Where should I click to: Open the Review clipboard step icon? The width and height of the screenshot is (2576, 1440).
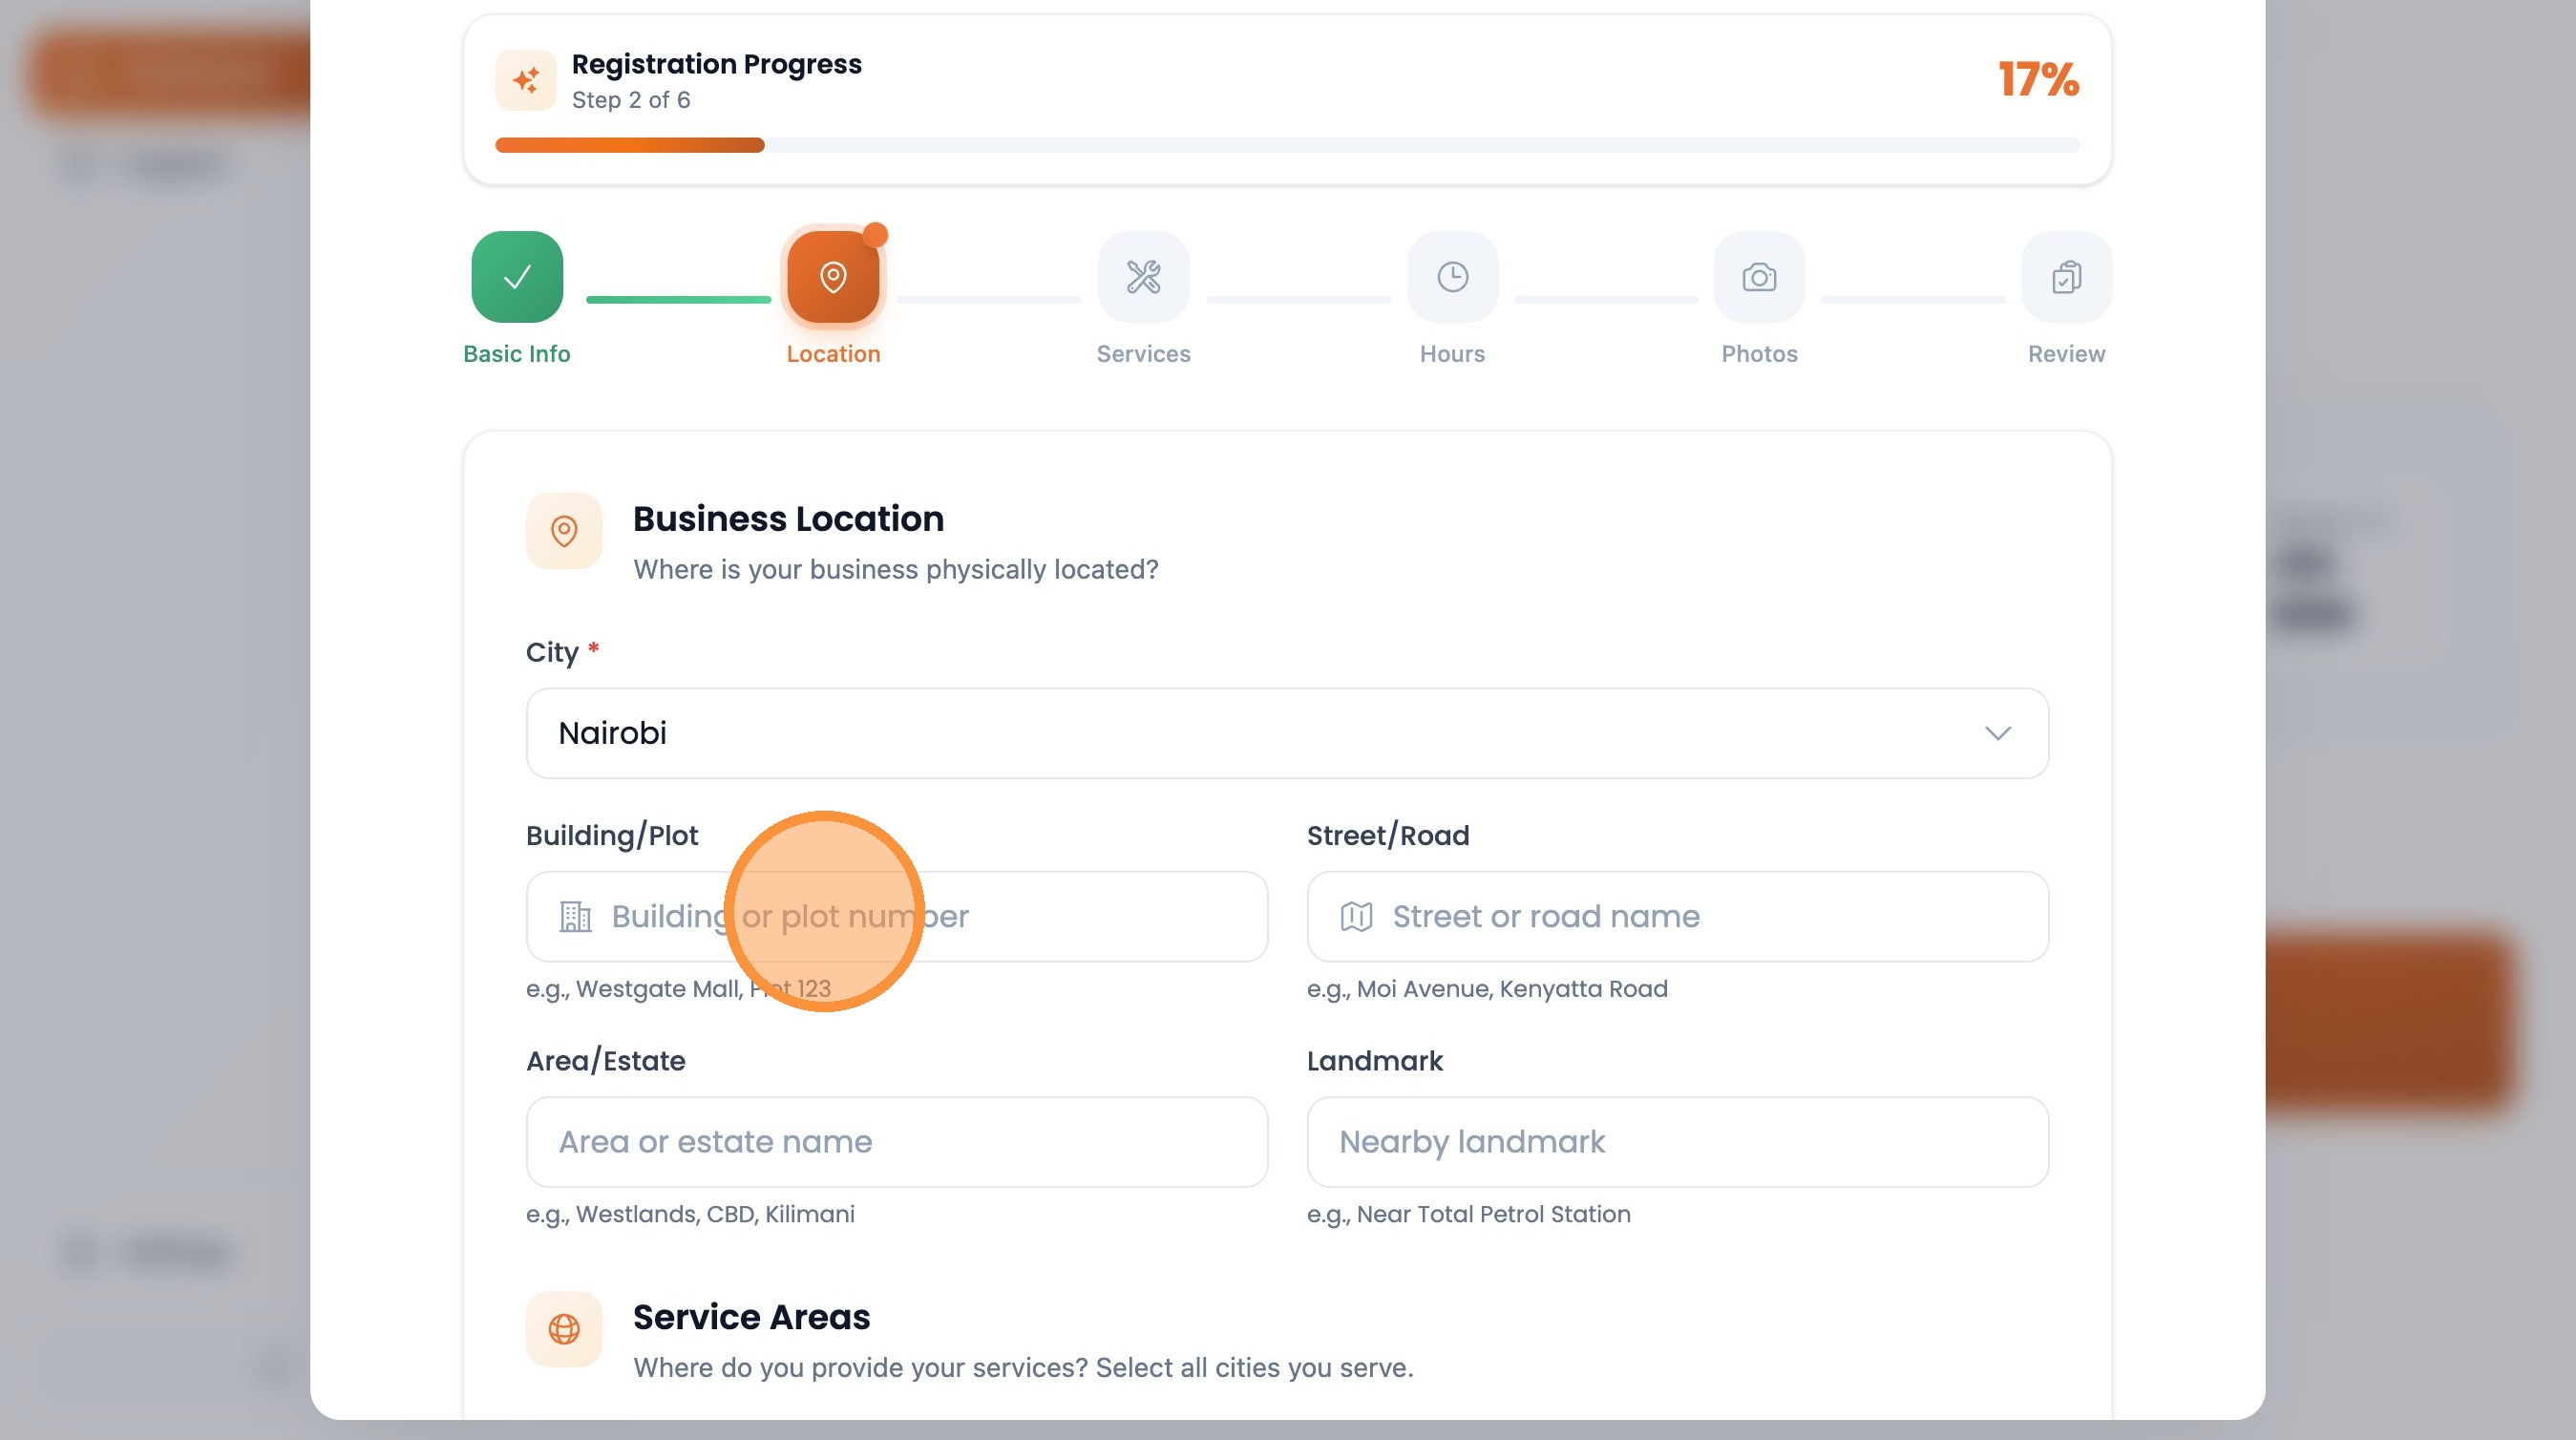pyautogui.click(x=2066, y=277)
